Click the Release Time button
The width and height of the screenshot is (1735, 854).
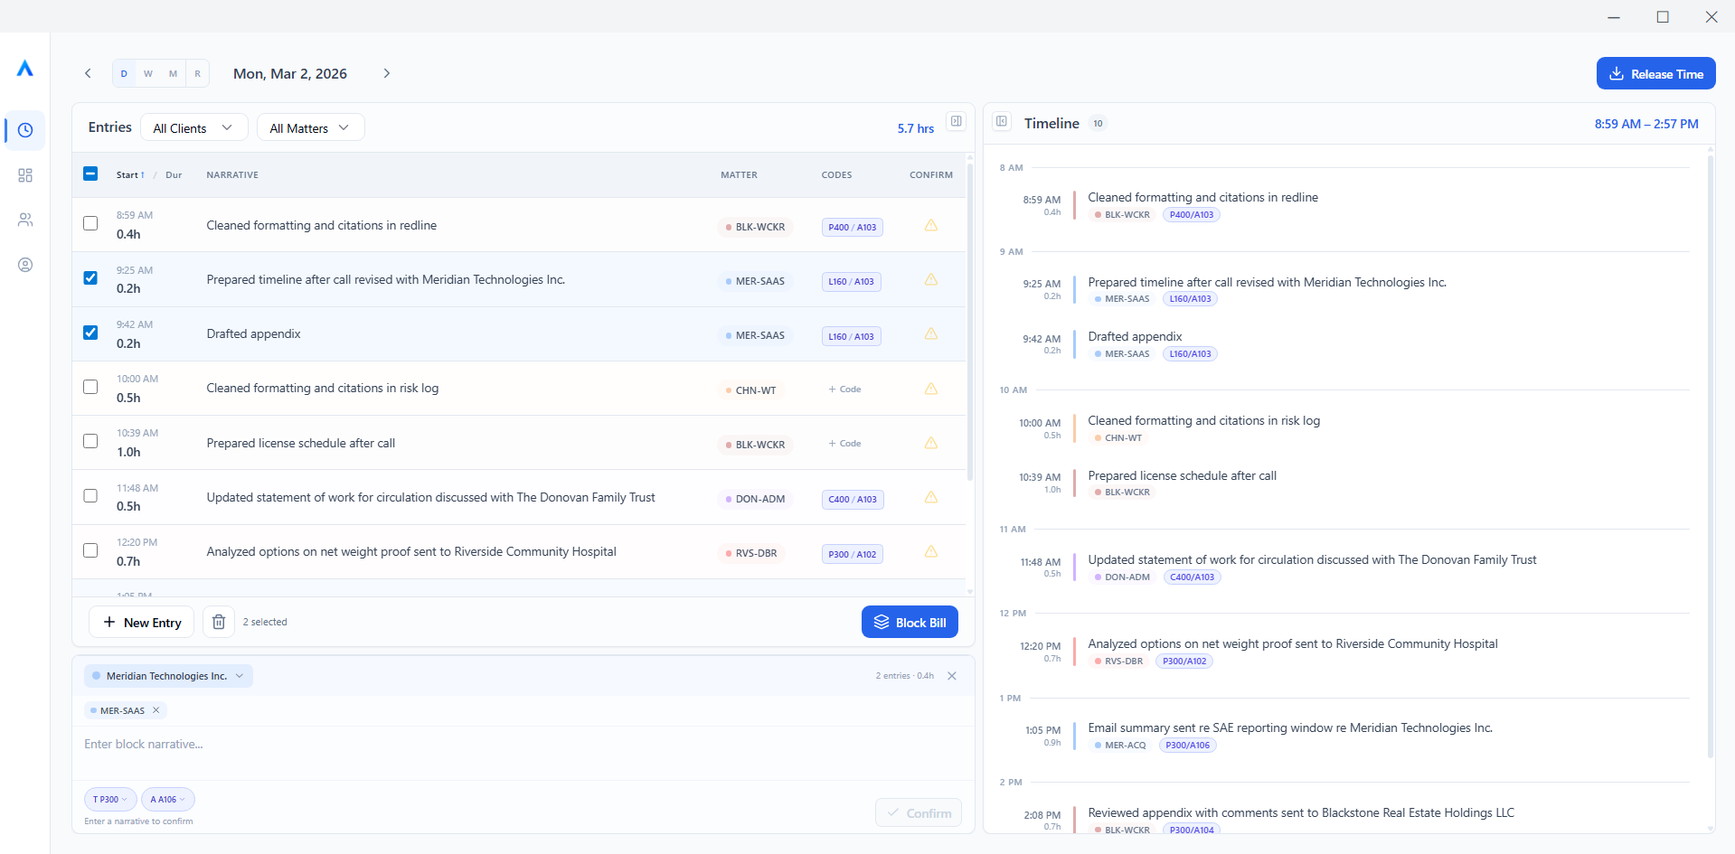[x=1655, y=73]
